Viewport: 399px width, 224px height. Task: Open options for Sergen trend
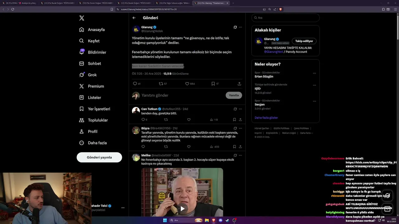tap(314, 101)
